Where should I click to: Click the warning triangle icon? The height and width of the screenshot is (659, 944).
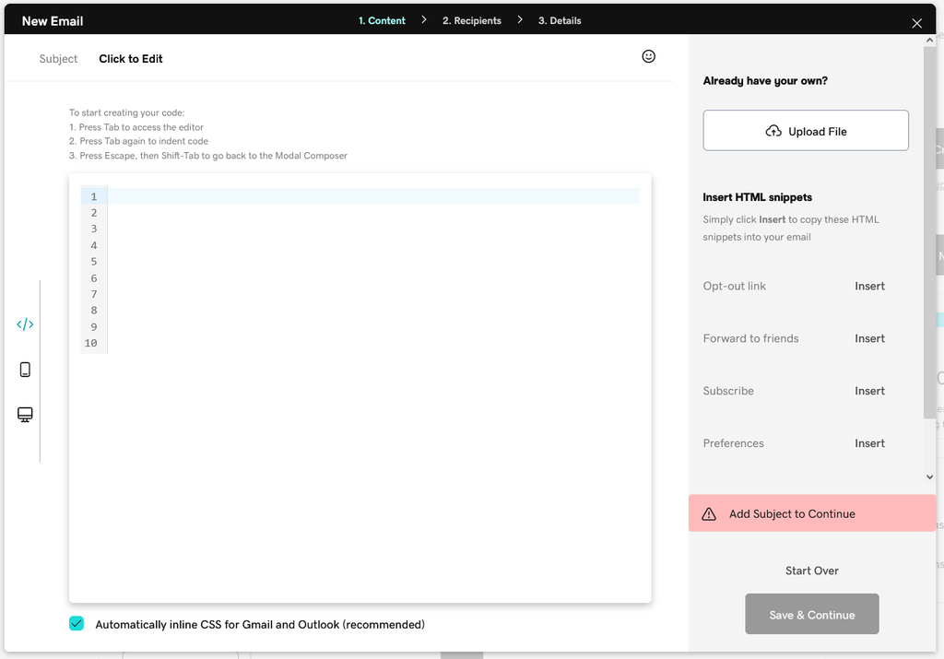[x=709, y=514]
